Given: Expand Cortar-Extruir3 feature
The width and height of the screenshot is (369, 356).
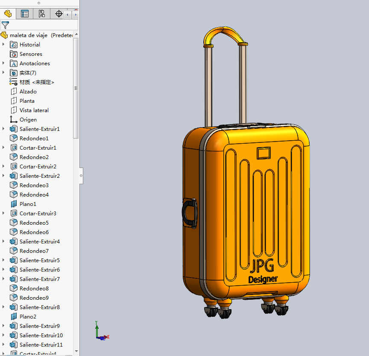Looking at the screenshot, I should pyautogui.click(x=3, y=213).
